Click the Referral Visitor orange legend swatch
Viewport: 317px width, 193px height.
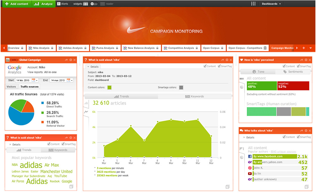click(42, 122)
